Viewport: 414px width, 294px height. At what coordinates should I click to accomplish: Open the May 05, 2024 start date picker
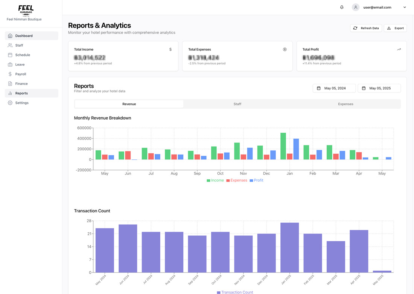pos(334,88)
